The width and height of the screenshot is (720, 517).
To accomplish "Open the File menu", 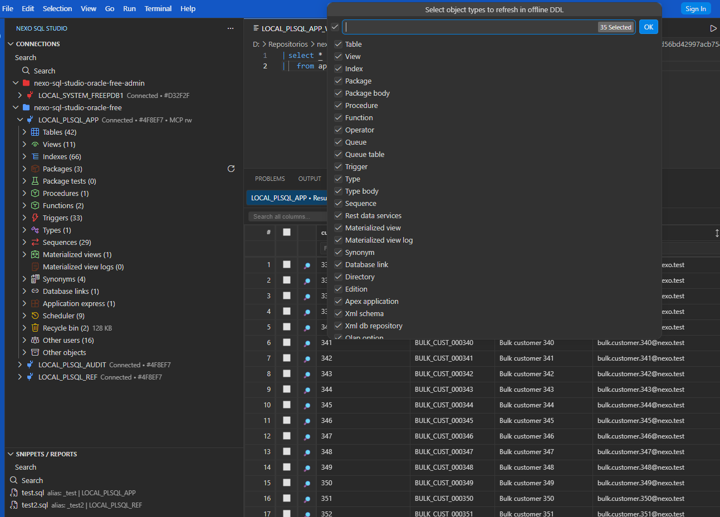I will [x=8, y=8].
